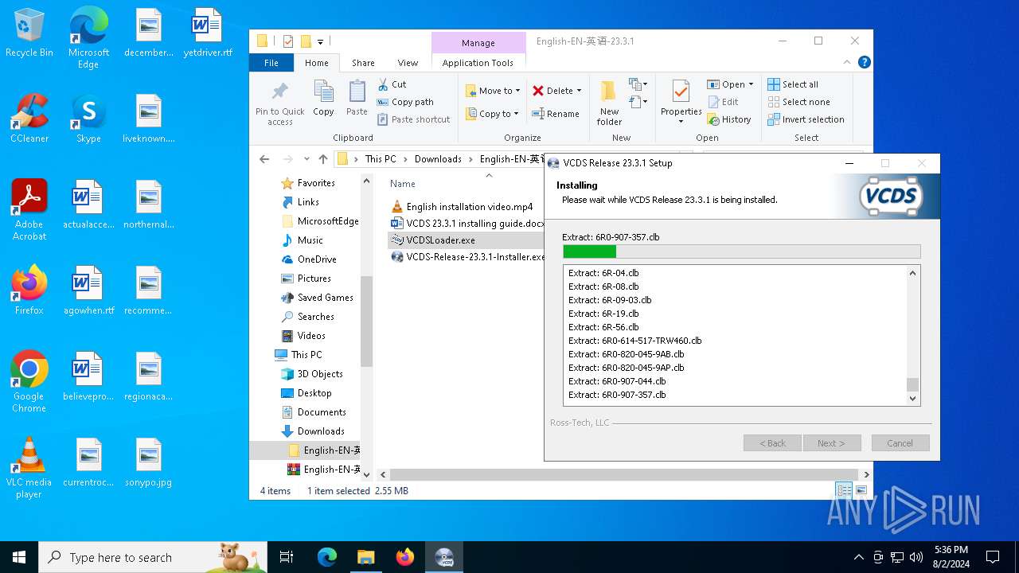Open CCleaner desktop shortcut

click(x=29, y=118)
